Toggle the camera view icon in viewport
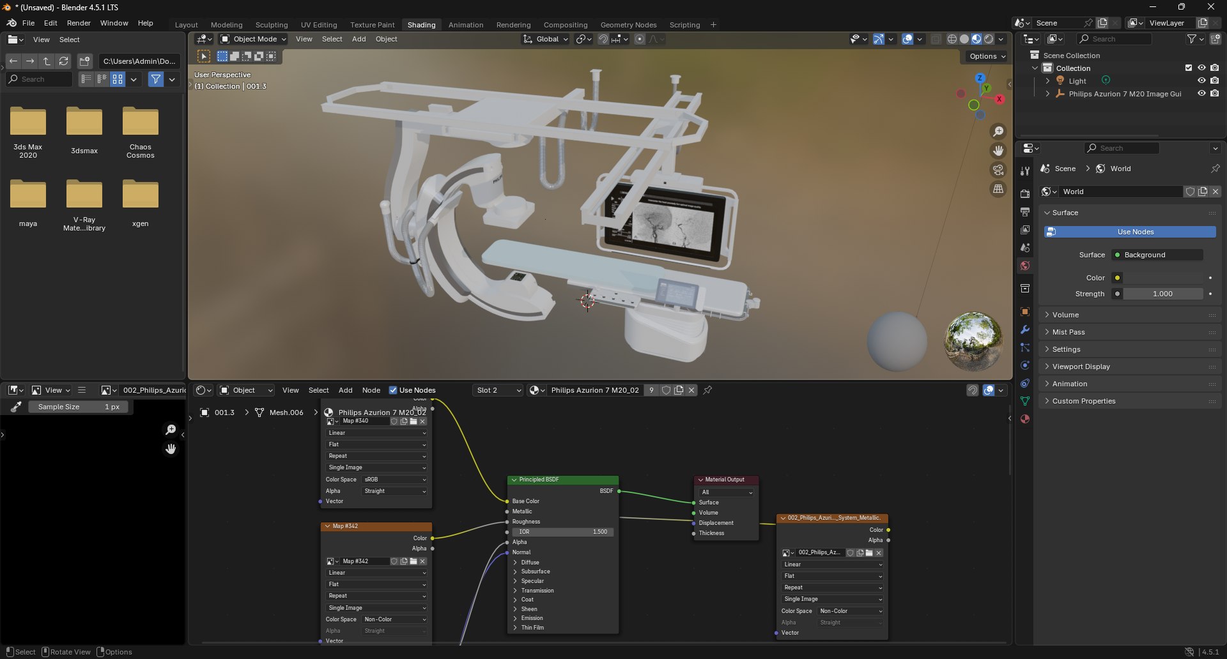 coord(998,170)
